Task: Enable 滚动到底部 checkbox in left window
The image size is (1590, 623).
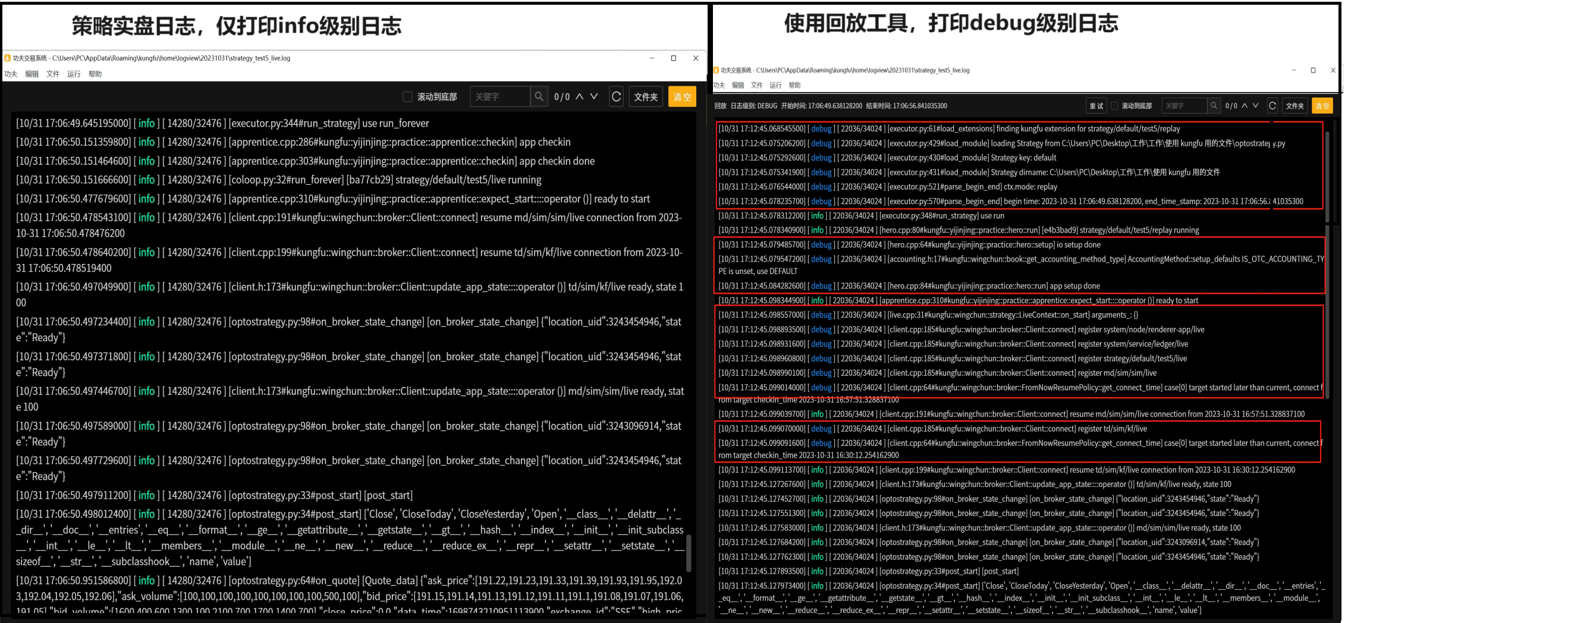Action: click(407, 97)
